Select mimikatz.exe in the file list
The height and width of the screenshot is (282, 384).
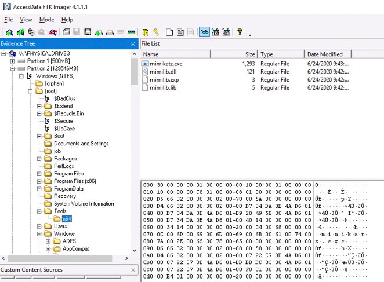(166, 64)
